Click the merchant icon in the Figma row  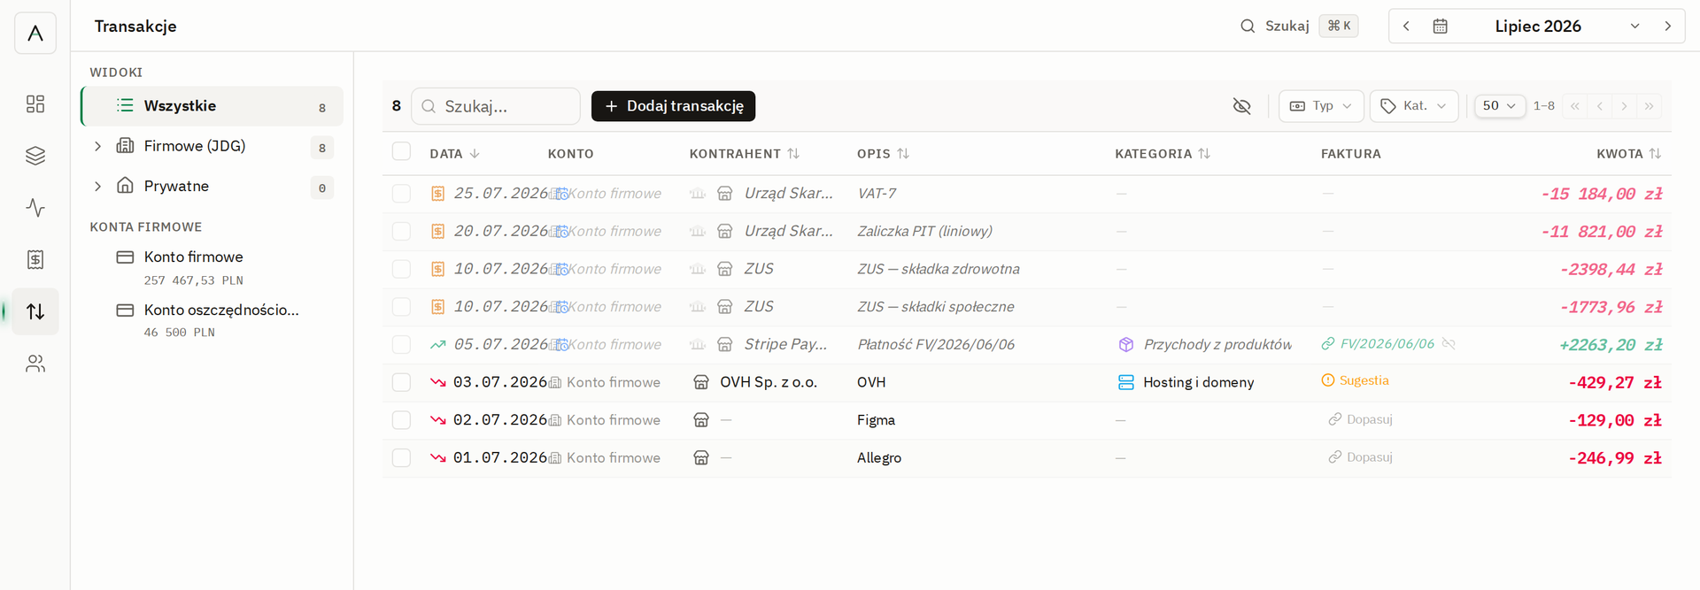click(701, 420)
